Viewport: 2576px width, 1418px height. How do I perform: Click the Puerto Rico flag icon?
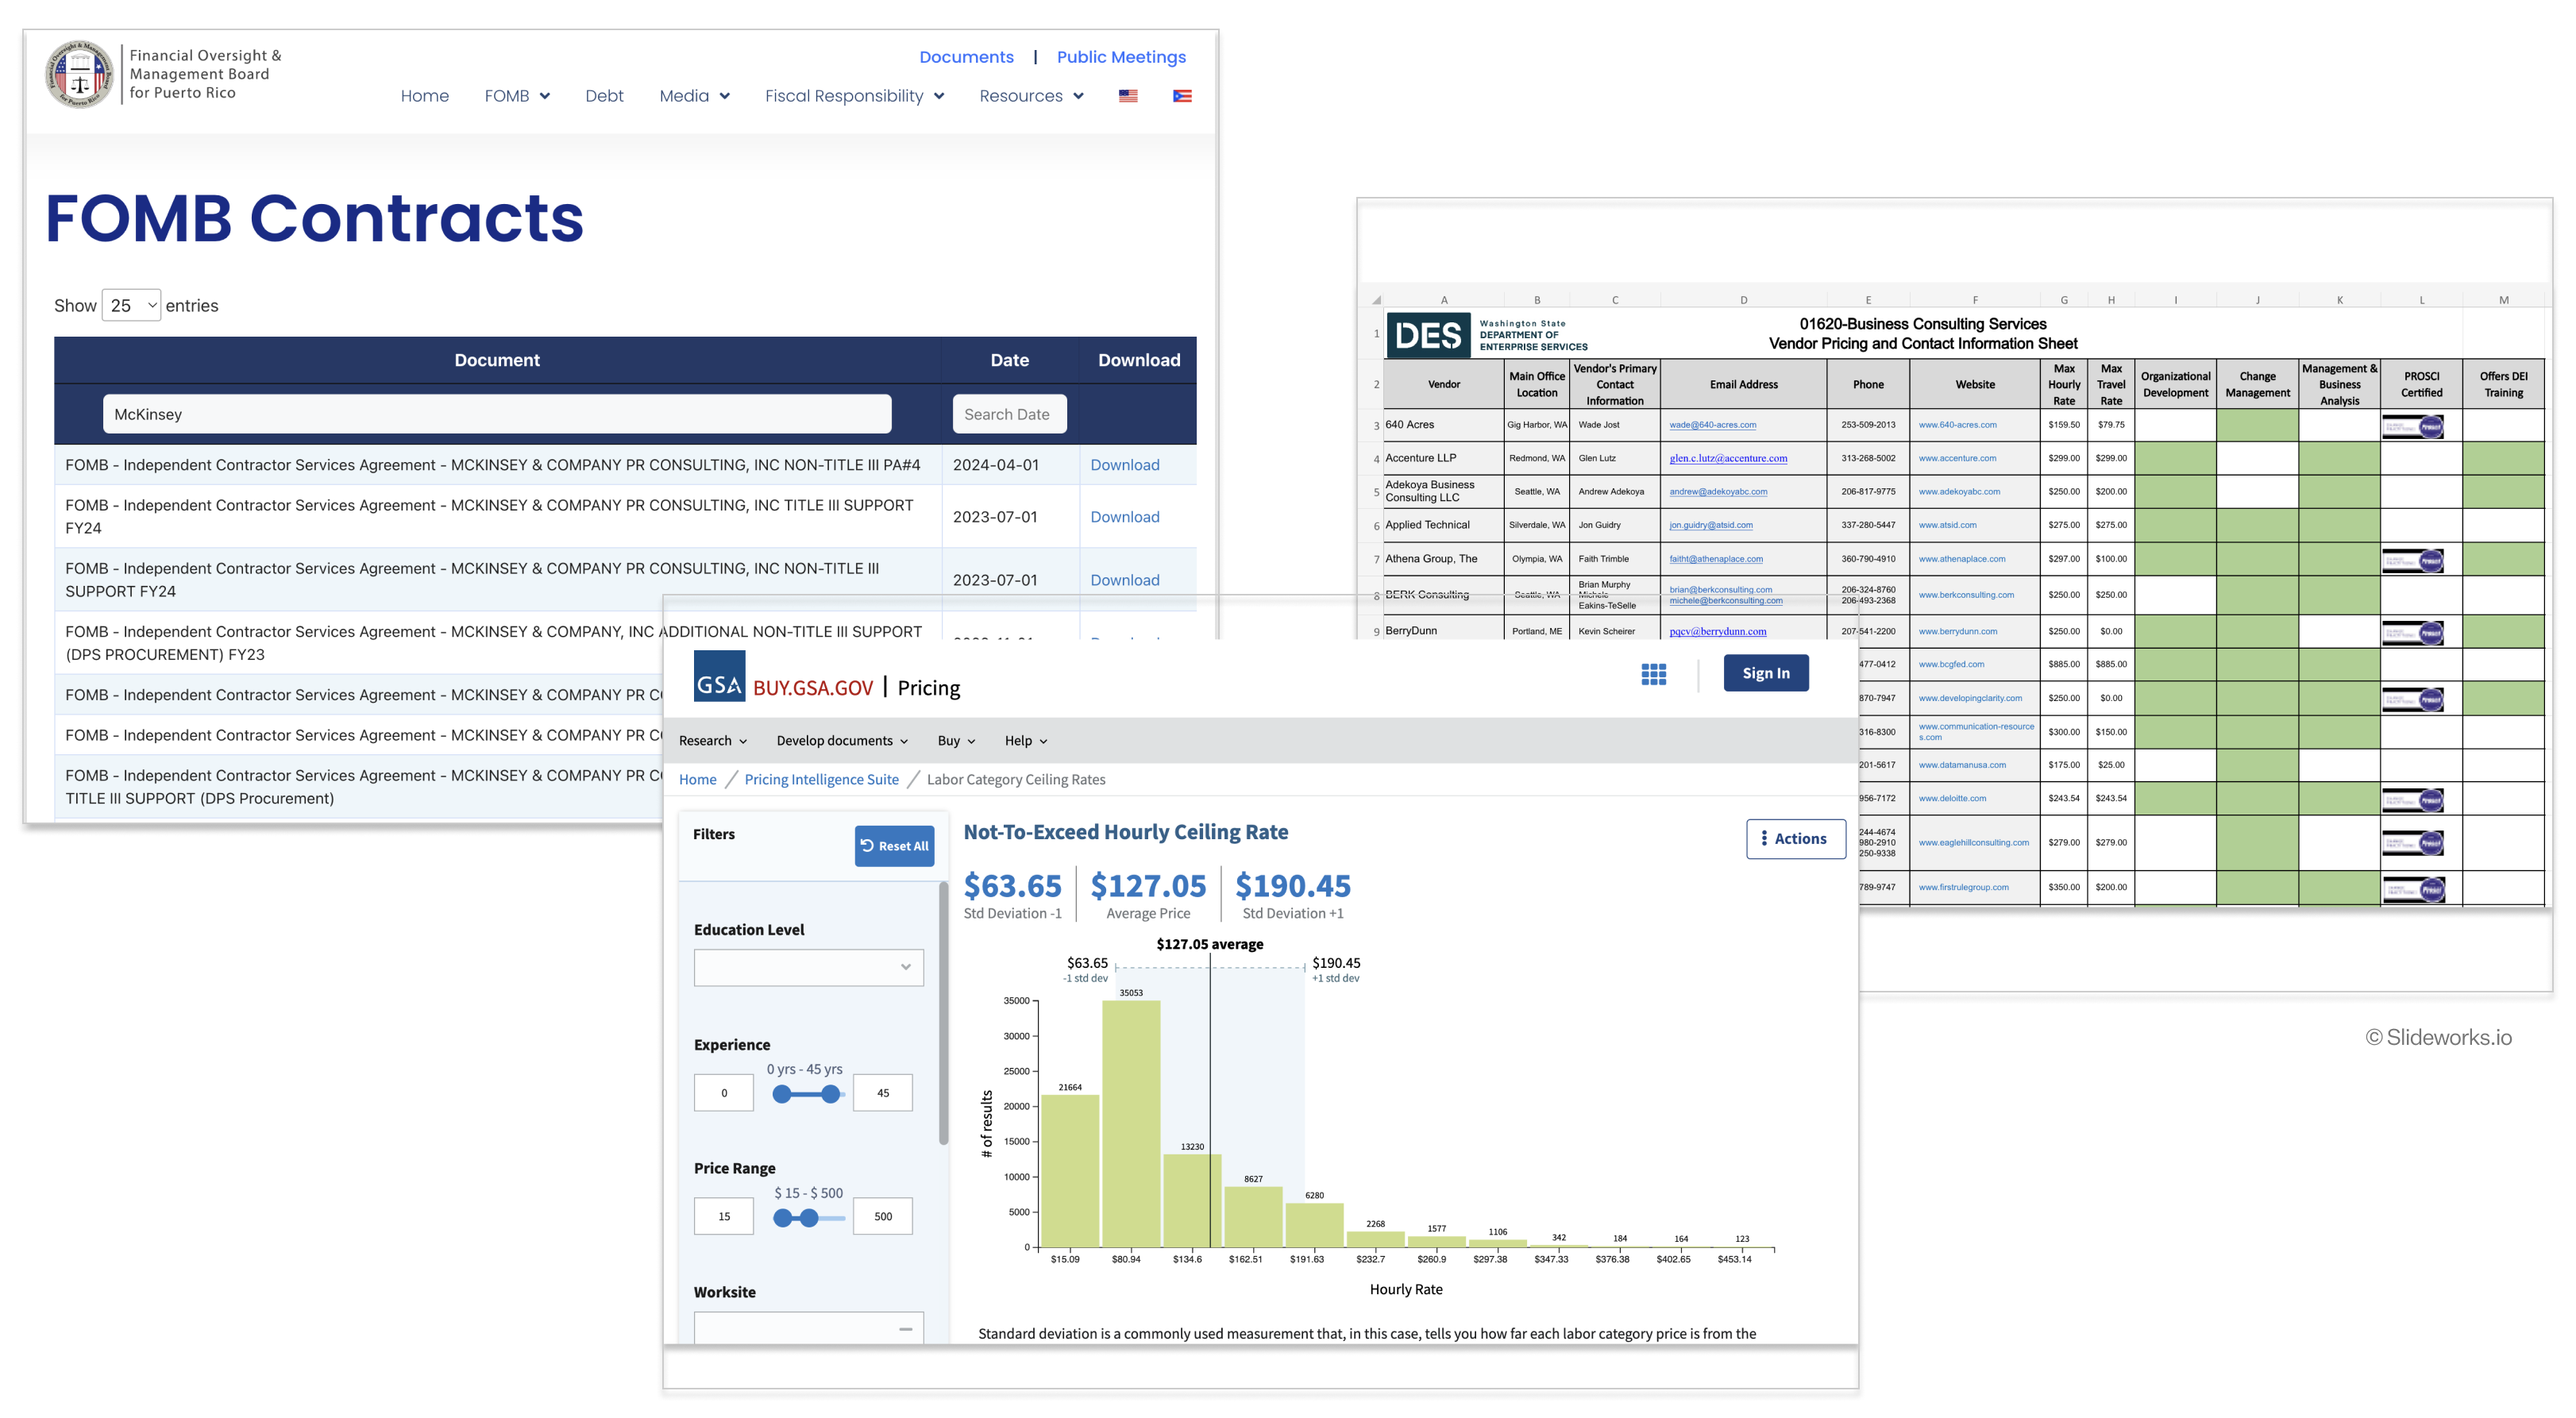[1182, 96]
